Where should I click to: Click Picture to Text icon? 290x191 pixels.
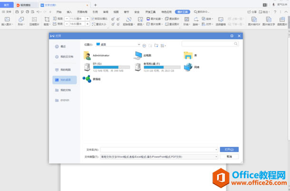click(x=269, y=19)
